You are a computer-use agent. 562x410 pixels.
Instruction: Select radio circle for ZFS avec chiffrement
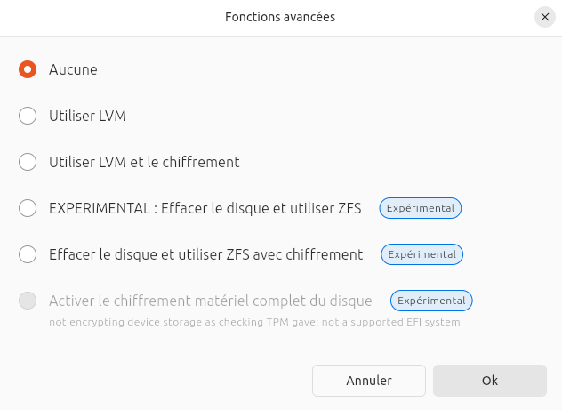(28, 254)
